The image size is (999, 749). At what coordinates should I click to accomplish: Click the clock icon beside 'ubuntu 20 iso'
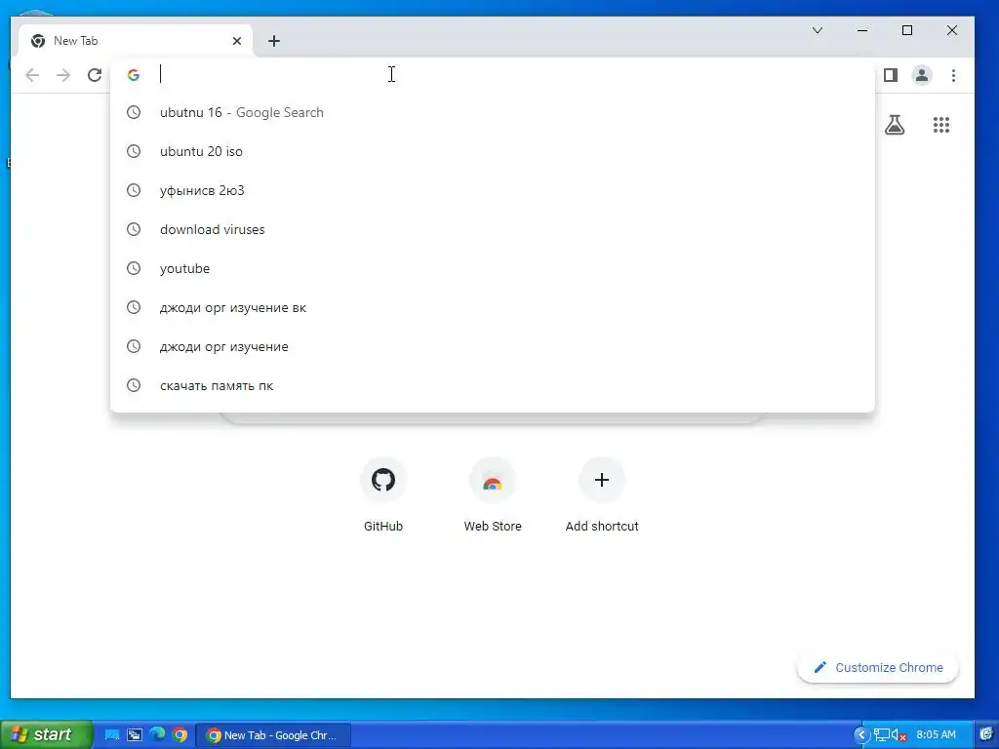(133, 151)
